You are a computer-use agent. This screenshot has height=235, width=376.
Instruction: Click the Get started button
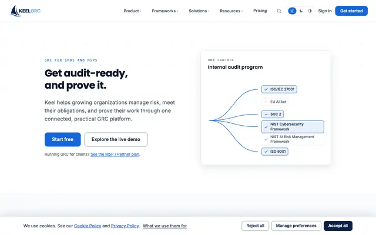coord(351,11)
